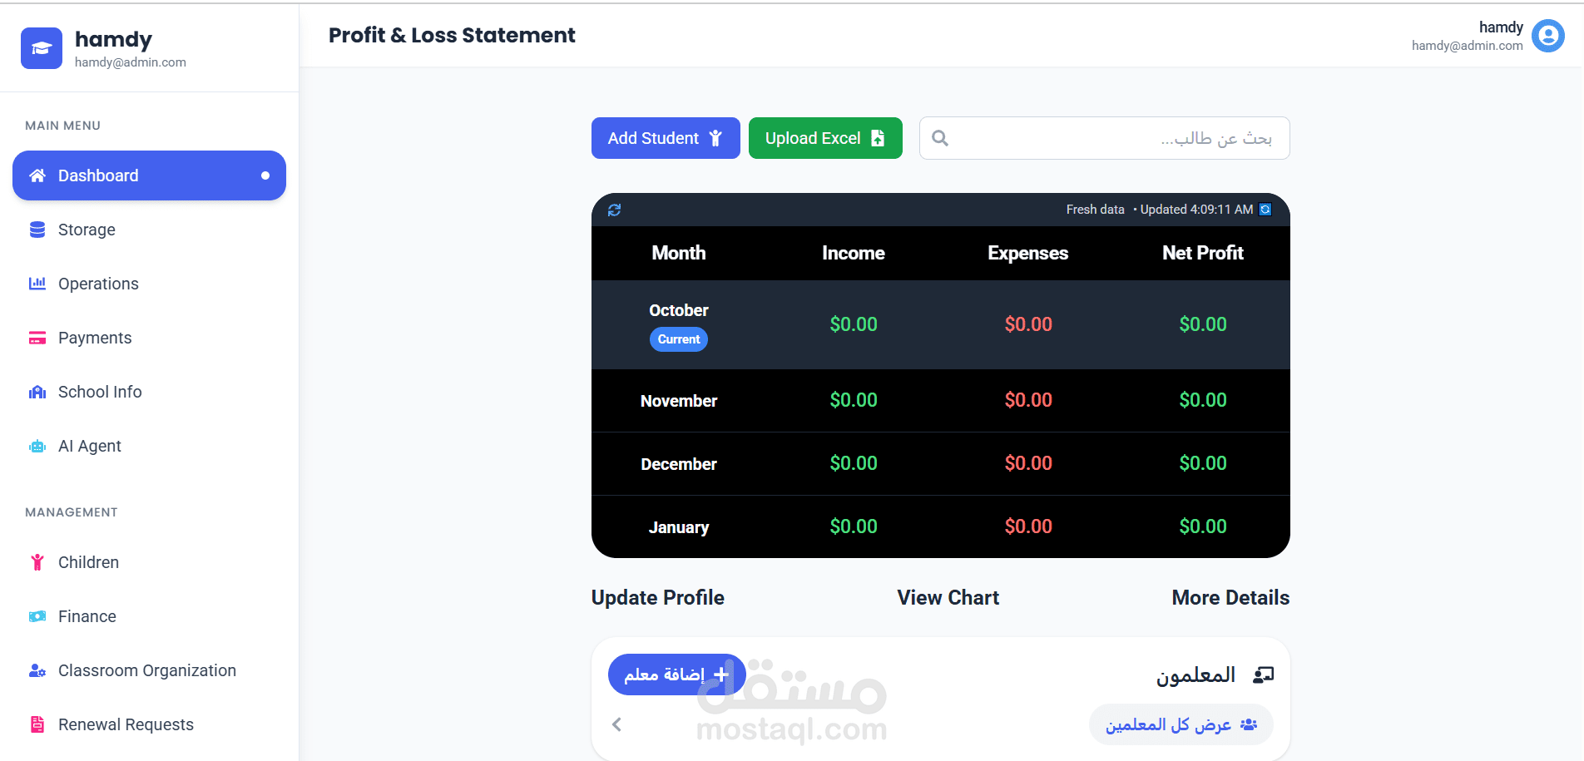This screenshot has width=1584, height=761.
Task: Click the Operations bar chart icon
Action: click(37, 284)
